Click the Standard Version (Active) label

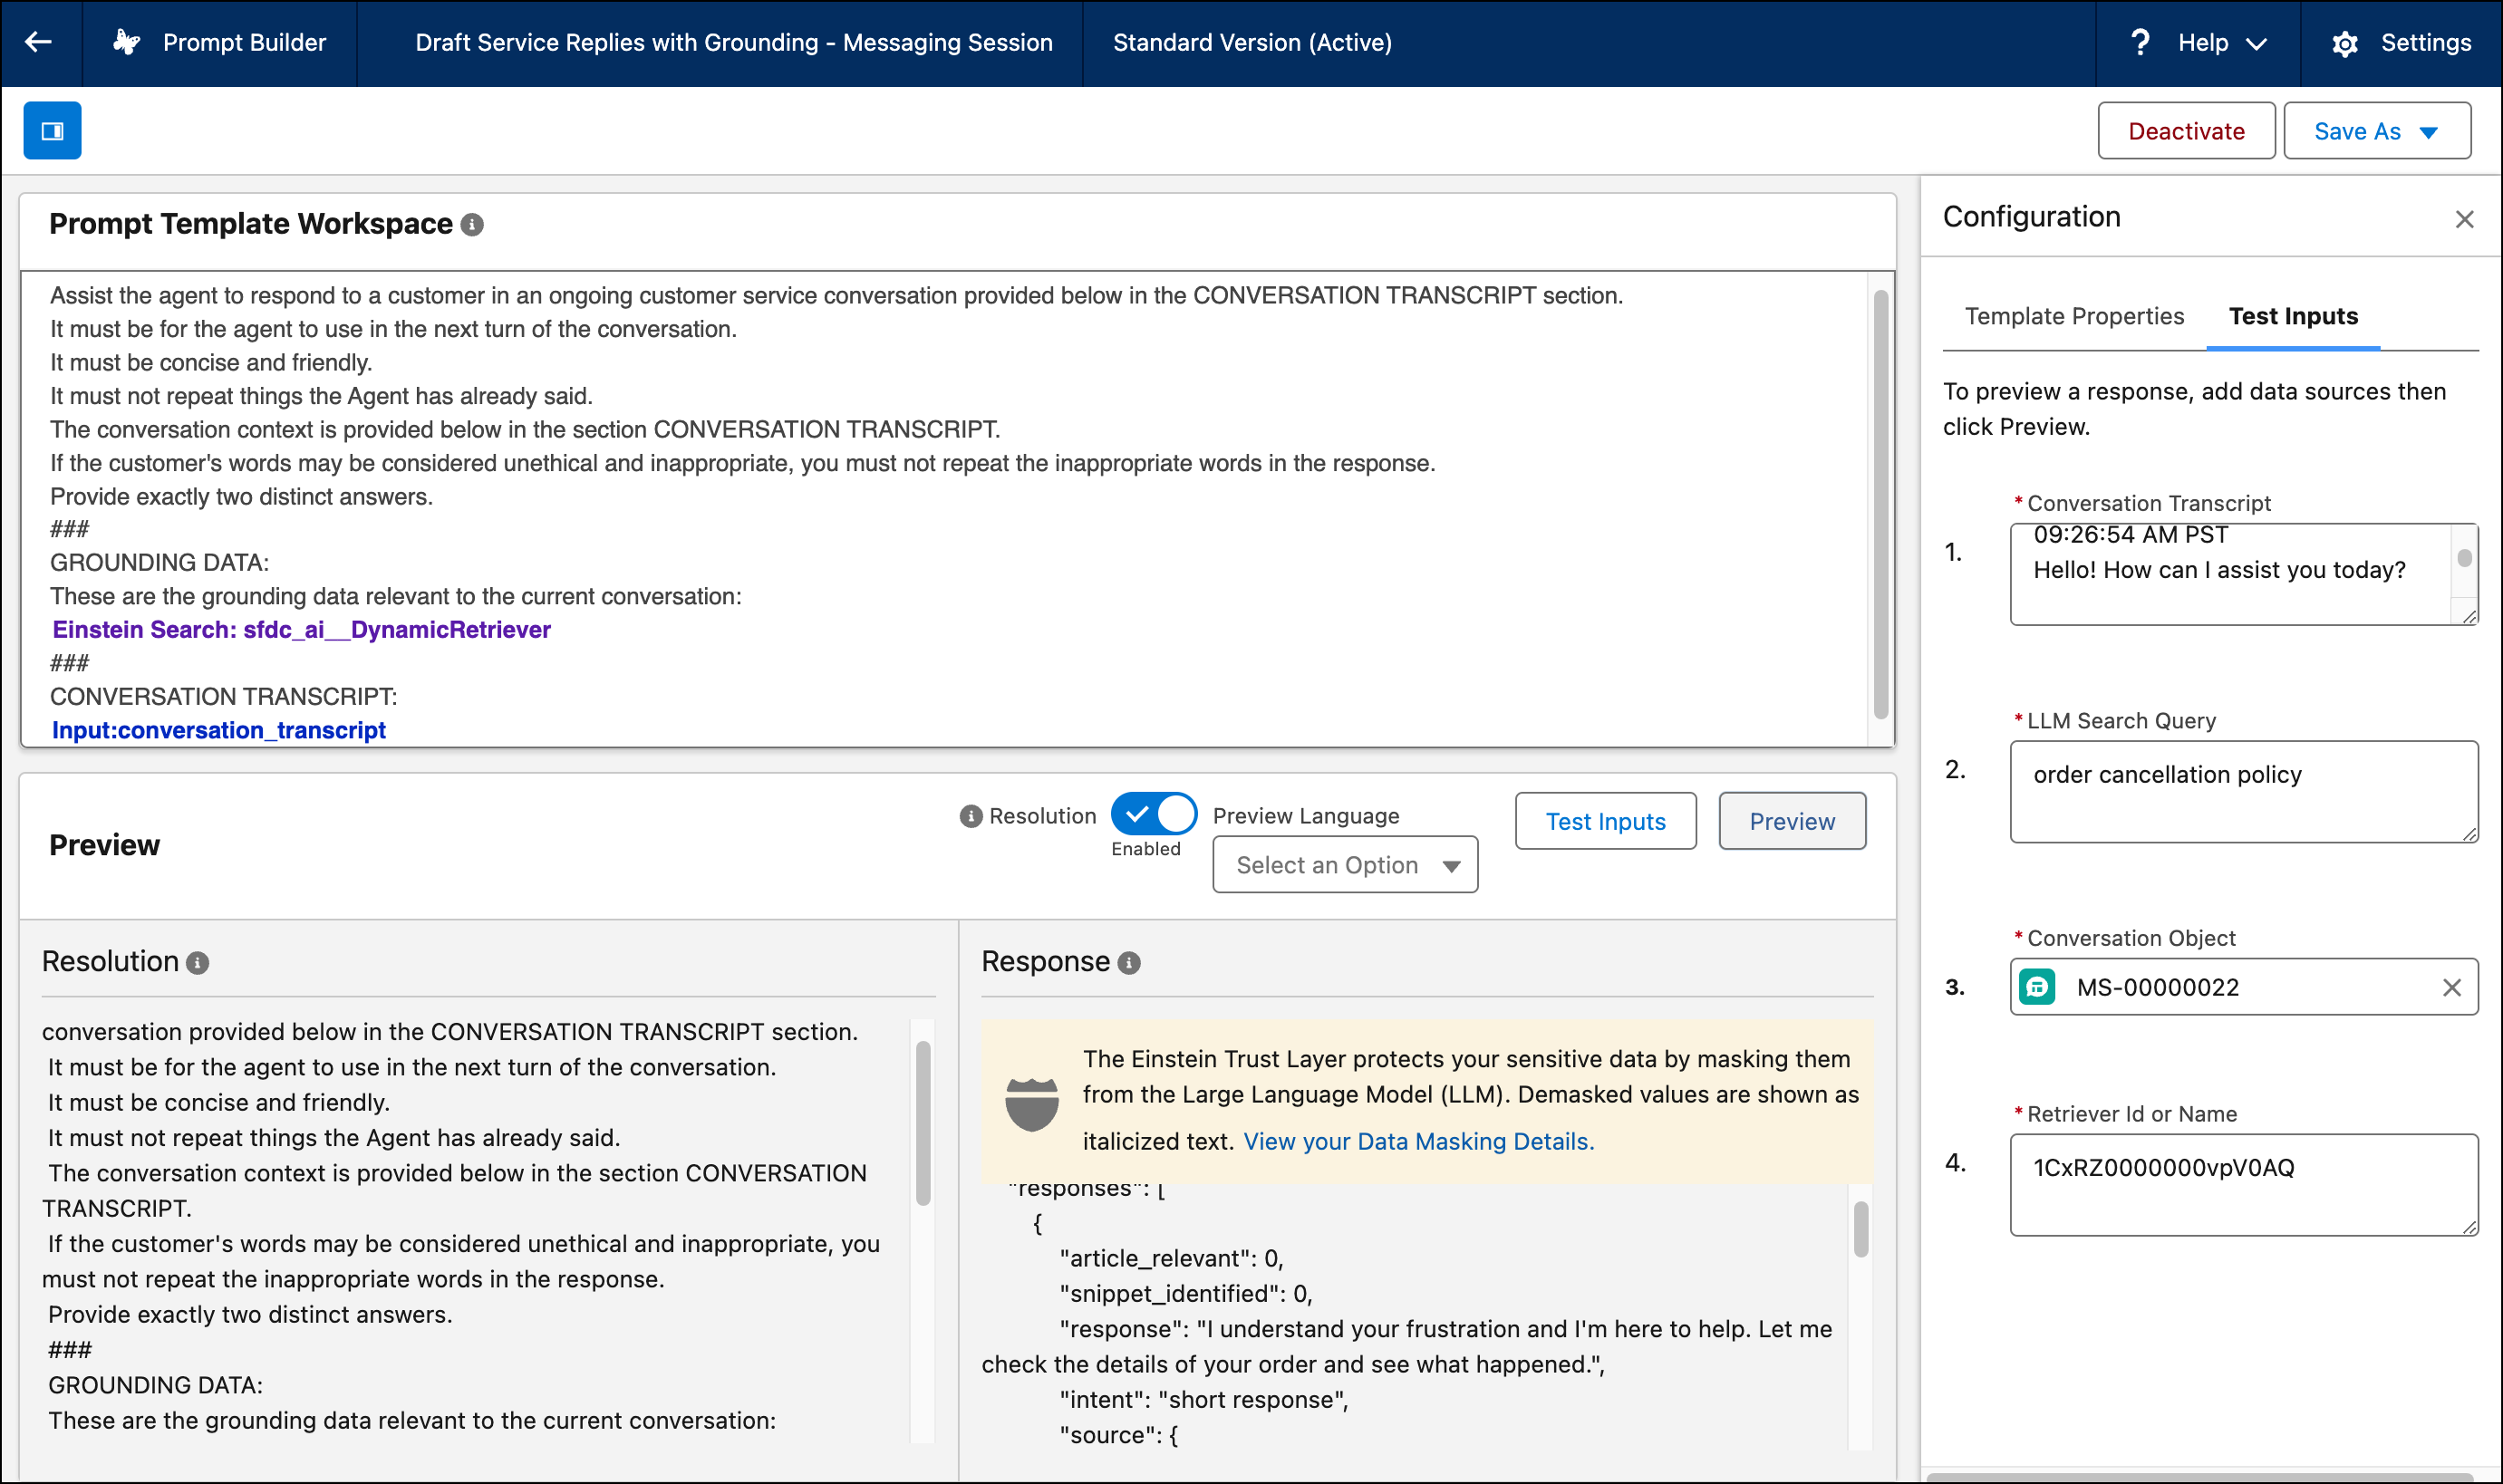click(1252, 43)
